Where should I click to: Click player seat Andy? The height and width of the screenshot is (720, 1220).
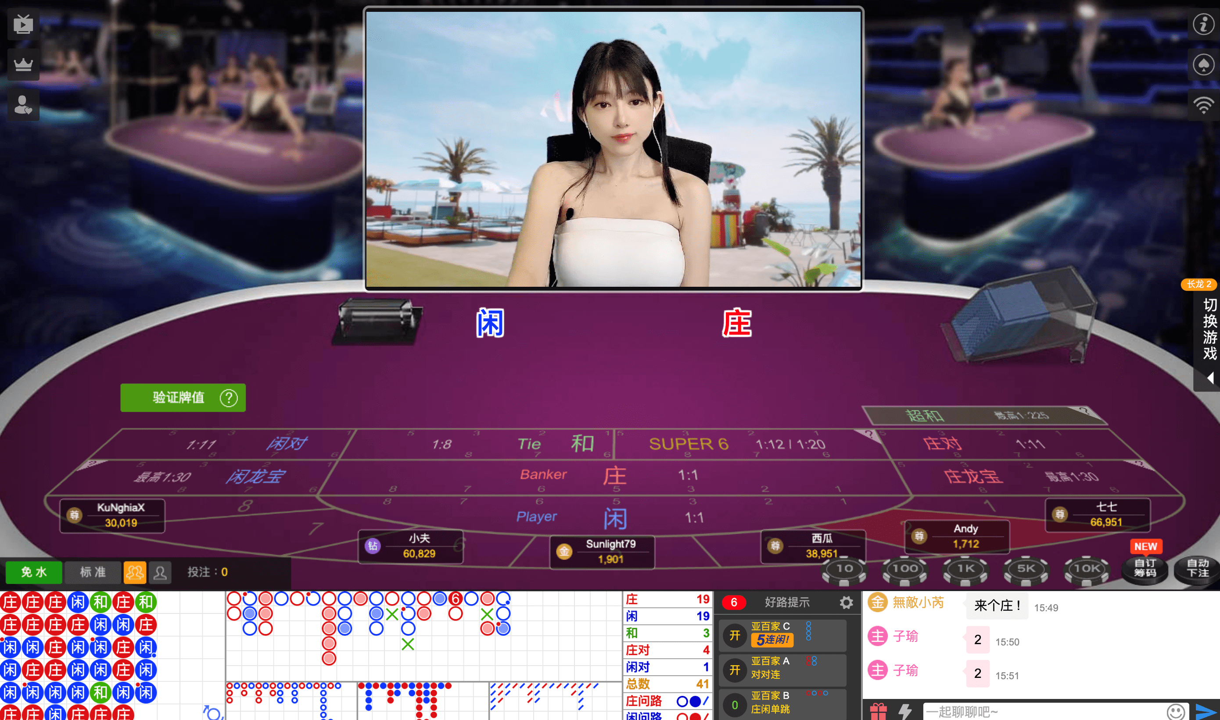pyautogui.click(x=957, y=537)
